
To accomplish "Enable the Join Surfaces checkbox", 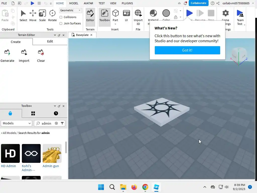I will [x=61, y=23].
